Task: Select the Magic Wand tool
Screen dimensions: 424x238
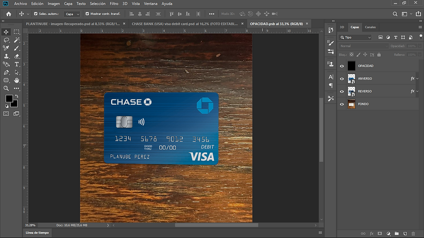Action: [x=16, y=40]
